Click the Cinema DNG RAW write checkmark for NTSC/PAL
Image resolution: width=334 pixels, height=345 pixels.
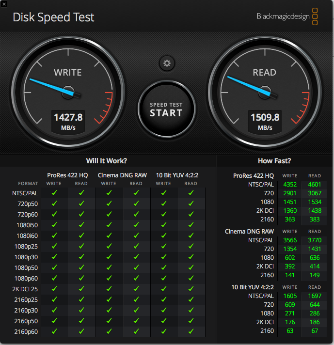(x=109, y=193)
